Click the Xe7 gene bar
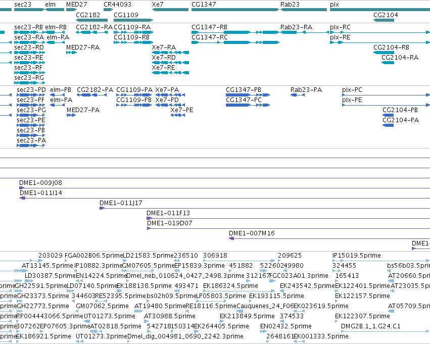The width and height of the screenshot is (430, 344). tap(170, 10)
